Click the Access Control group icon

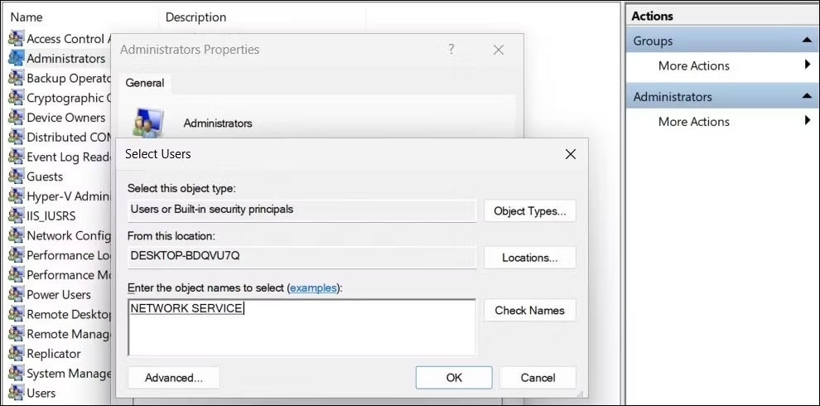point(16,39)
